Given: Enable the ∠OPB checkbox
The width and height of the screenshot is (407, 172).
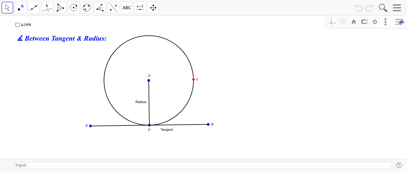Looking at the screenshot, I should pos(17,25).
